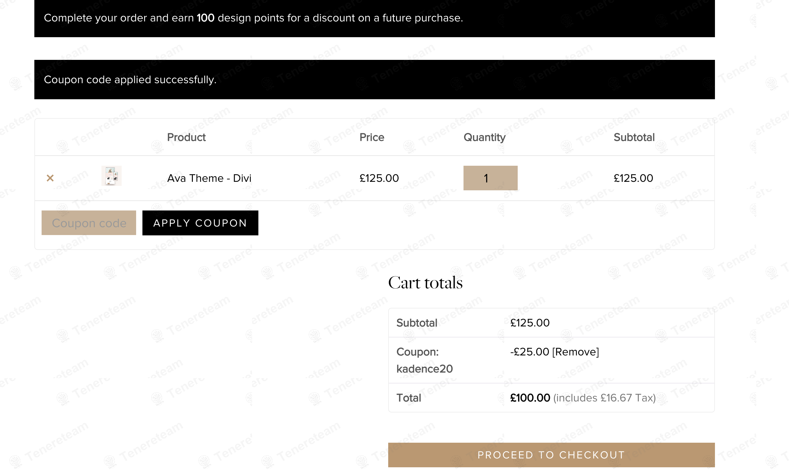Screen dimensions: 789x472
Task: Click the Subtotal column header in cart table
Action: pyautogui.click(x=634, y=137)
